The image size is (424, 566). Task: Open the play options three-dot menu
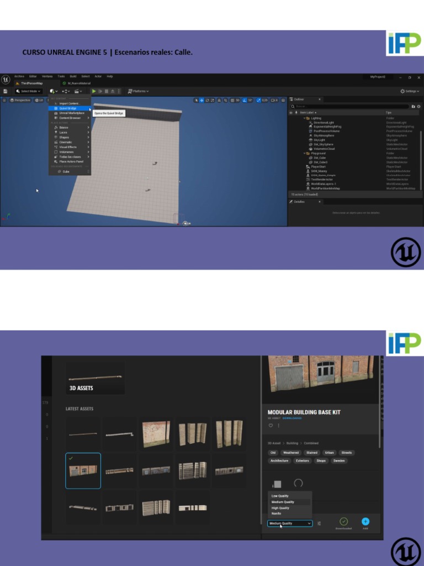(x=119, y=91)
